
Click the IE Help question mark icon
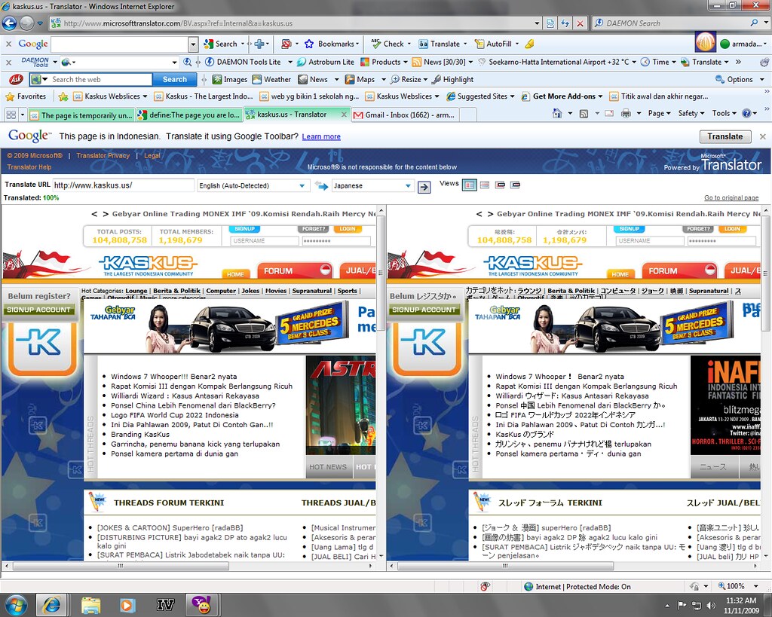pyautogui.click(x=746, y=114)
